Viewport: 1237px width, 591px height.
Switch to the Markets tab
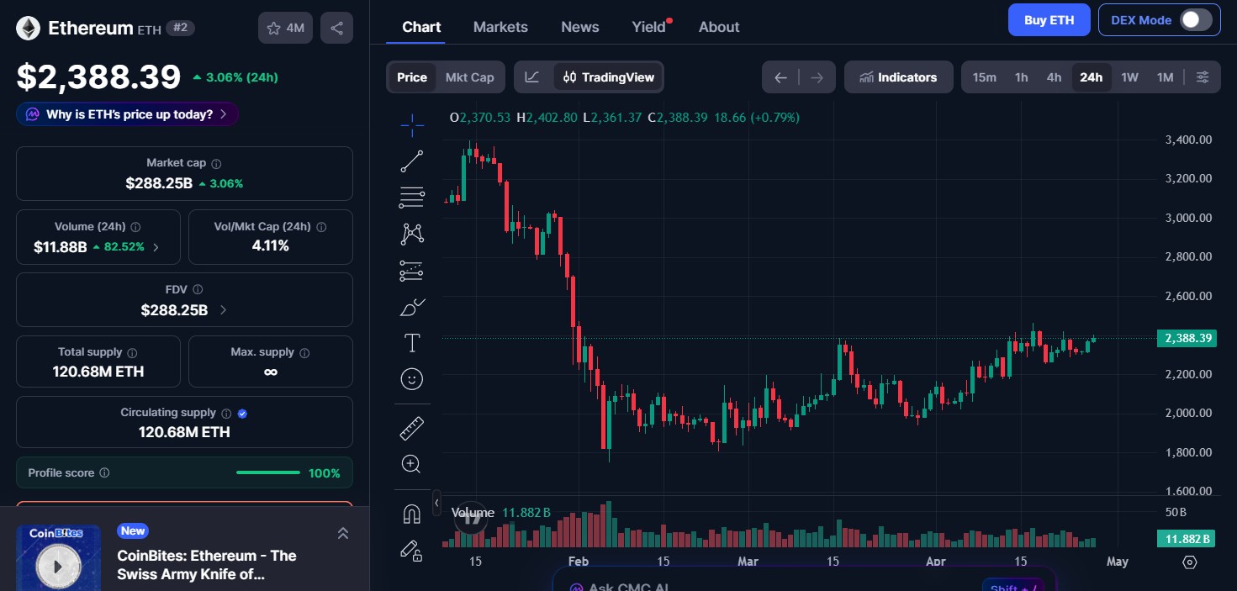(x=500, y=26)
